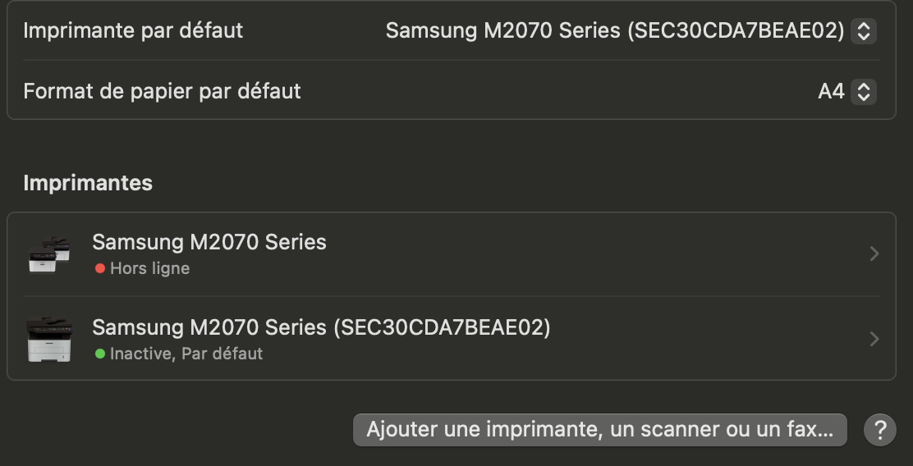Click the "Hors ligne" status text

point(149,268)
